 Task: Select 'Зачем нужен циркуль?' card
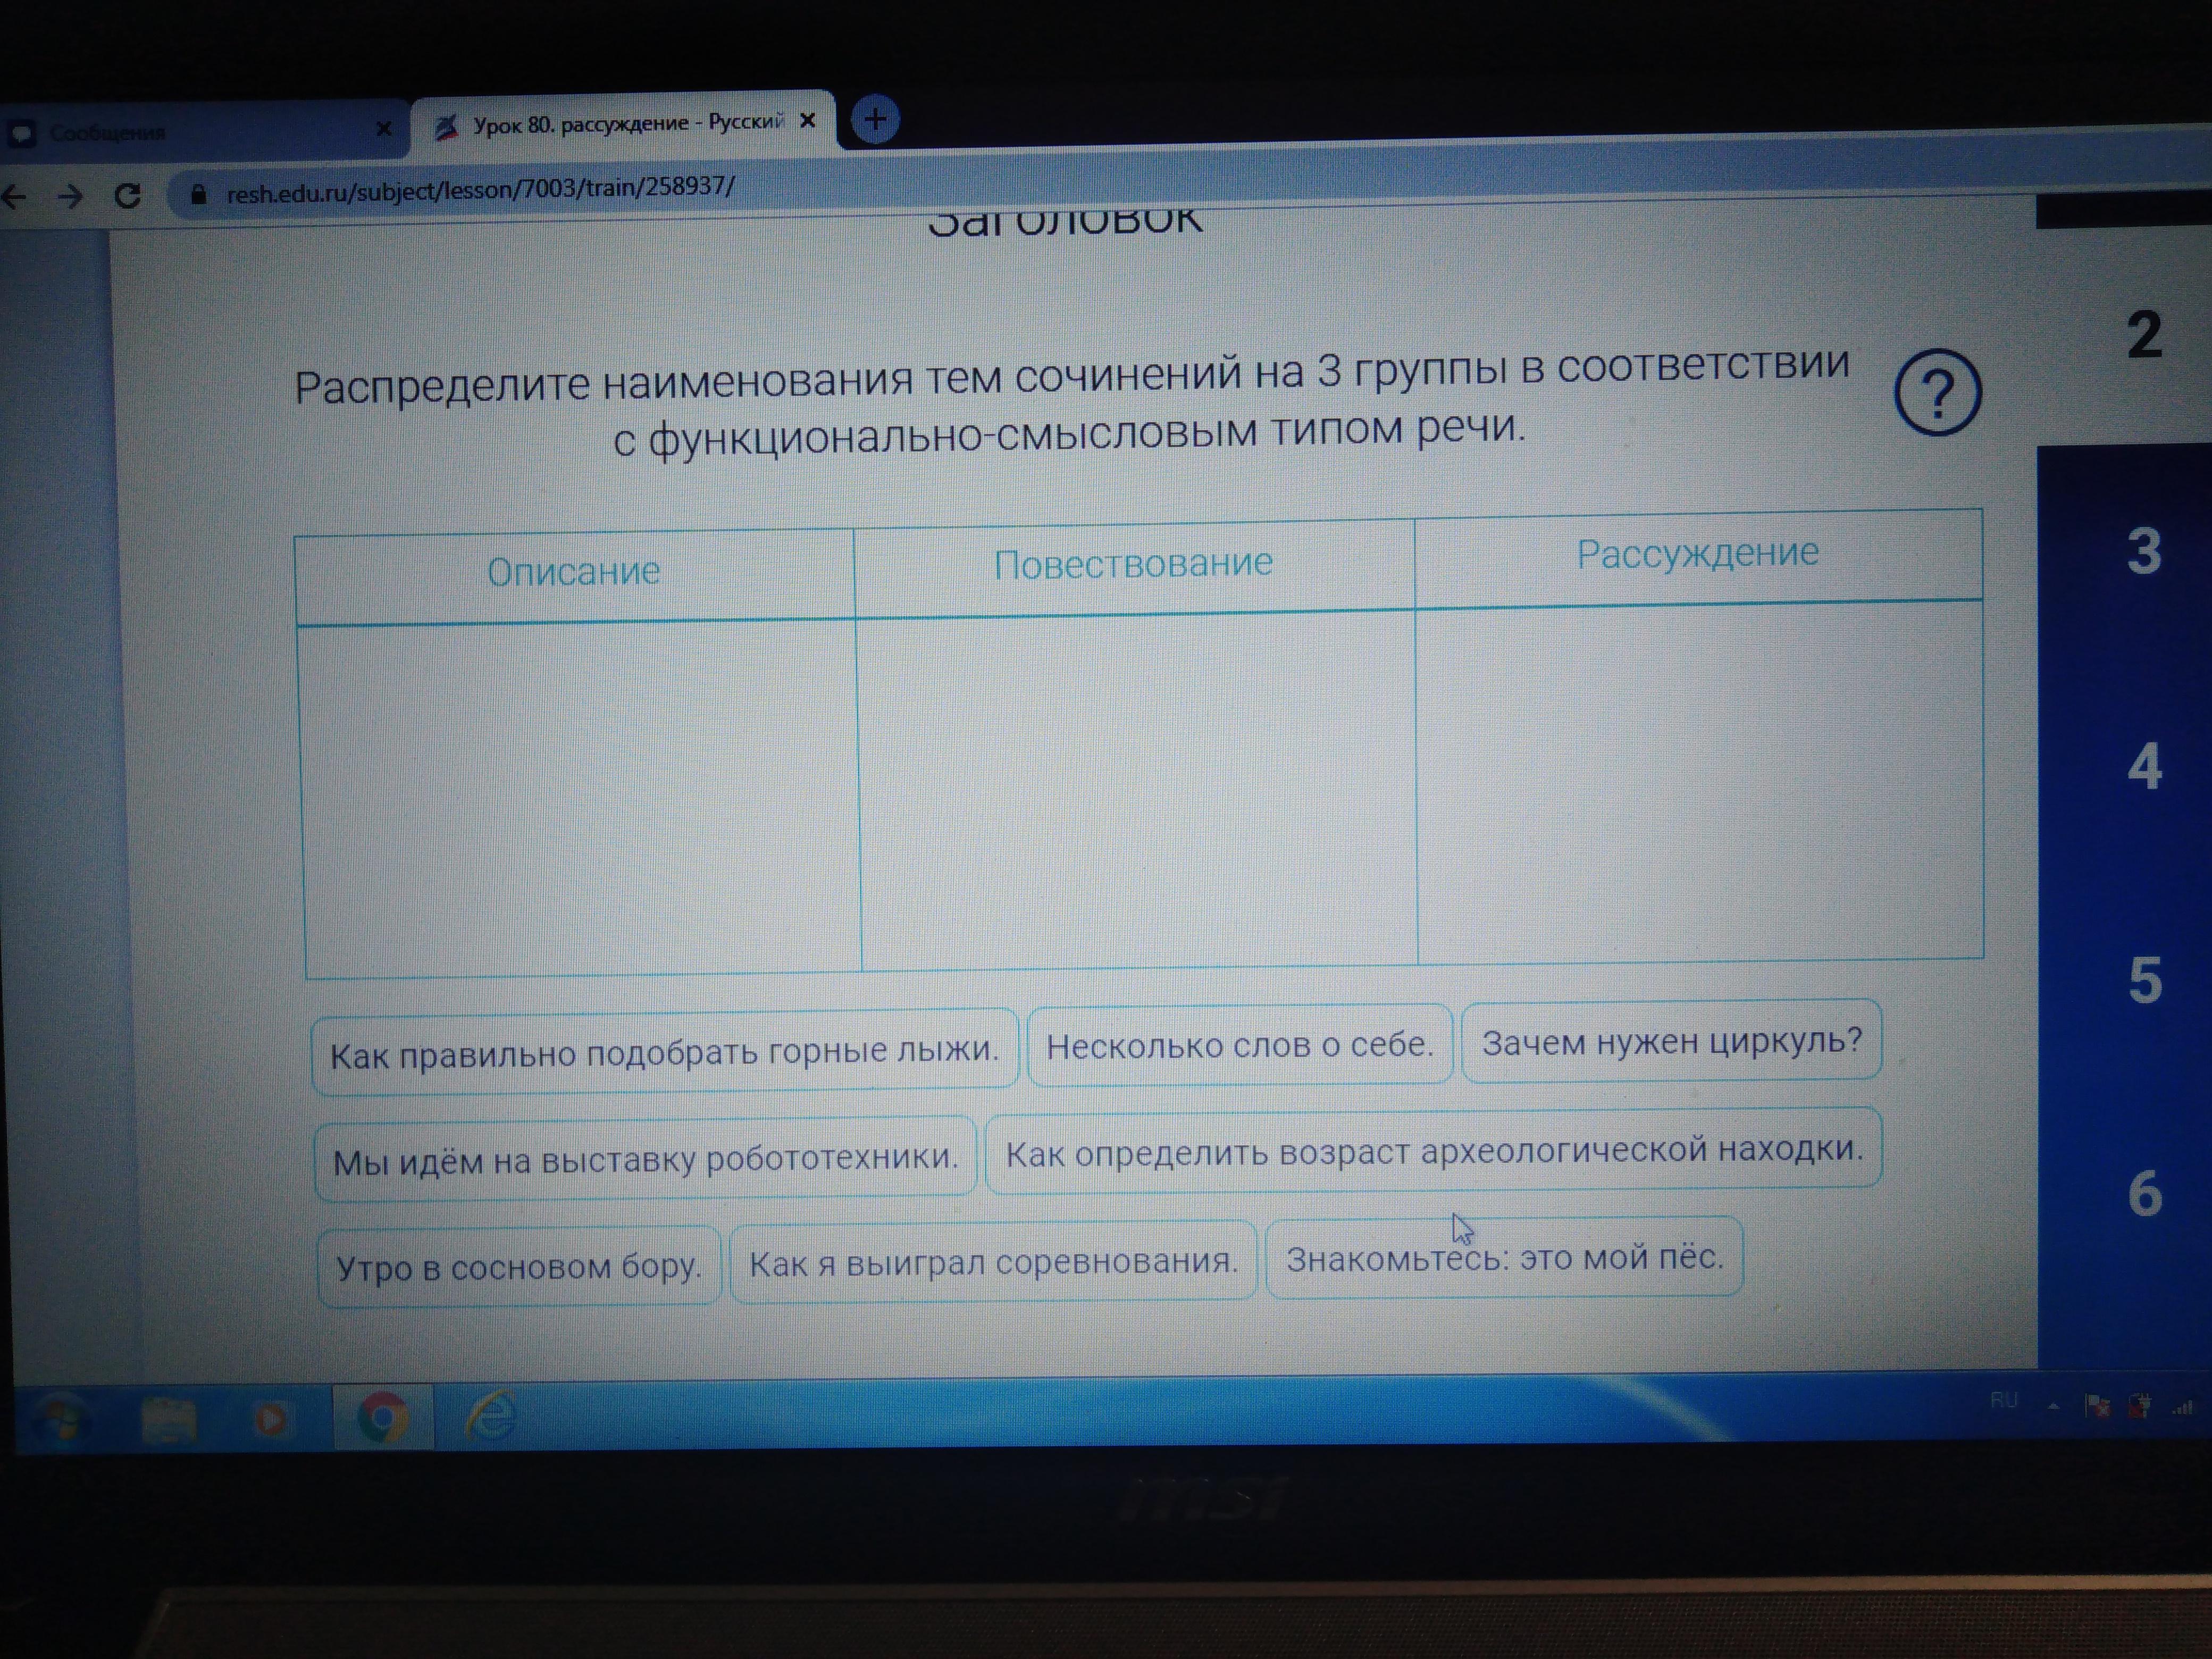(1671, 1042)
